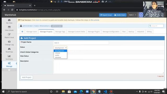Screen dimensions: 167x94
Task: Open the user avatar menu
Action: [x=141, y=15]
